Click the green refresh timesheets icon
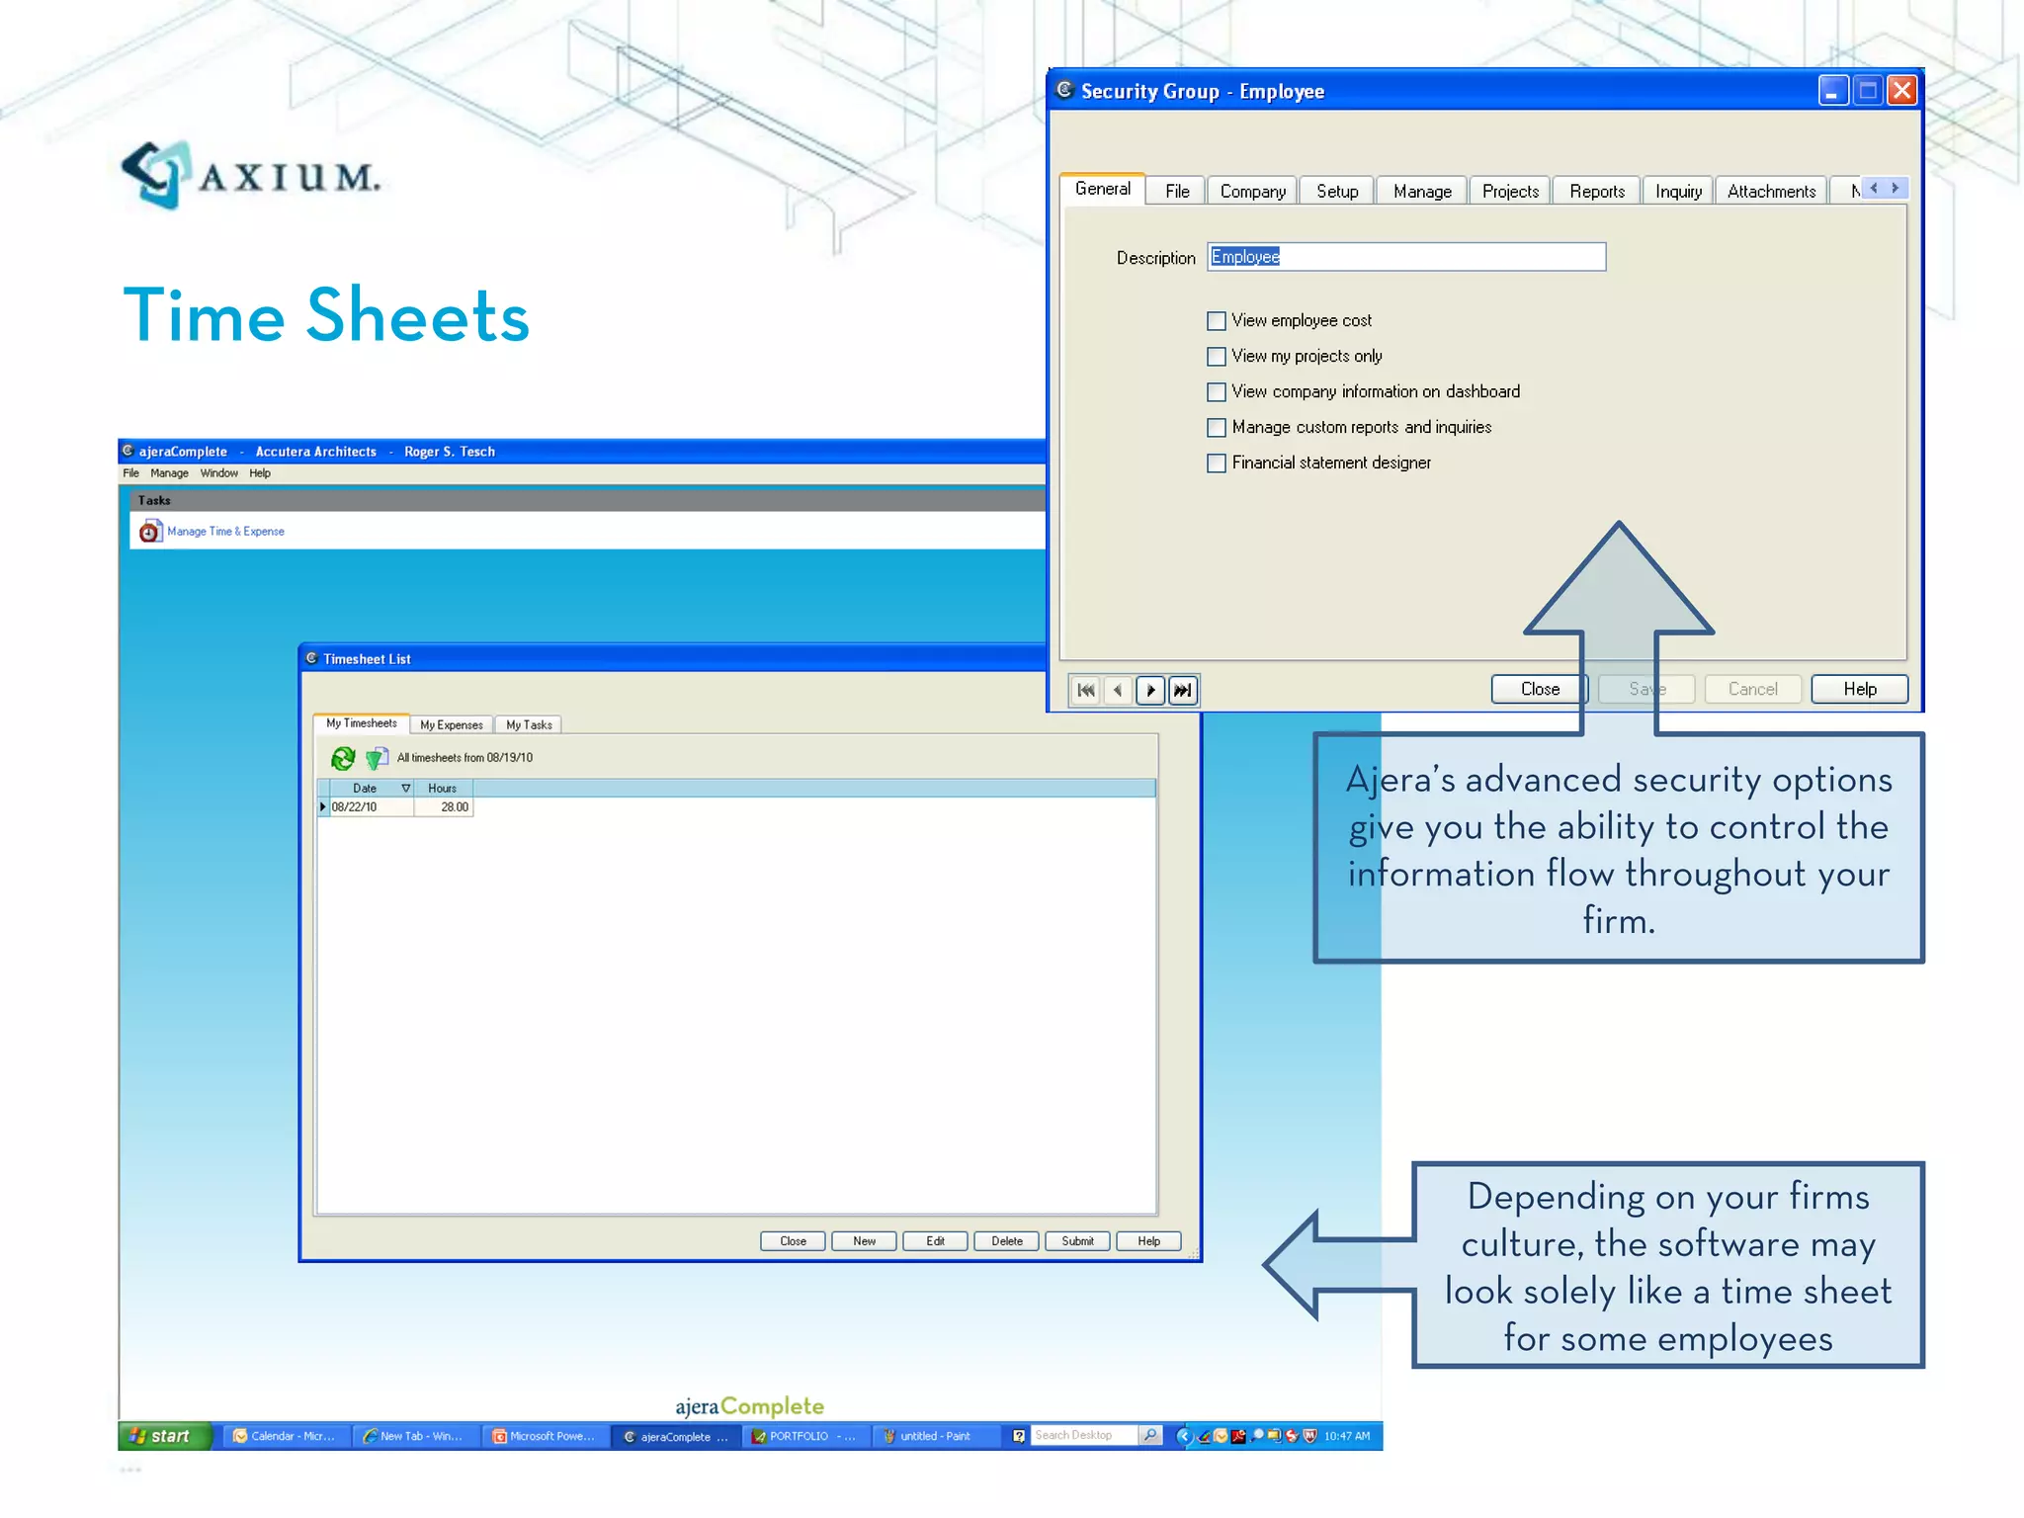 [343, 758]
